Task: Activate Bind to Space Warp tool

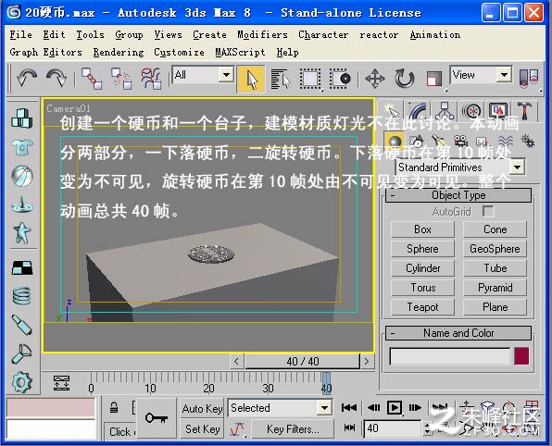Action: (151, 78)
